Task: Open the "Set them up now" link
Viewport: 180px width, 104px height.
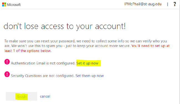Action: [x=90, y=76]
